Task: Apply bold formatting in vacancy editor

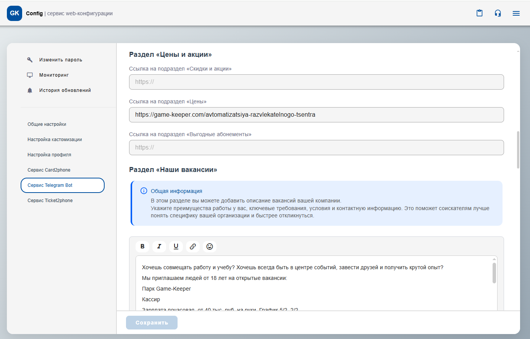Action: 142,246
